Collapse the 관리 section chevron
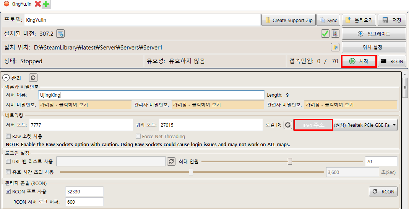The width and height of the screenshot is (409, 209). coord(6,77)
